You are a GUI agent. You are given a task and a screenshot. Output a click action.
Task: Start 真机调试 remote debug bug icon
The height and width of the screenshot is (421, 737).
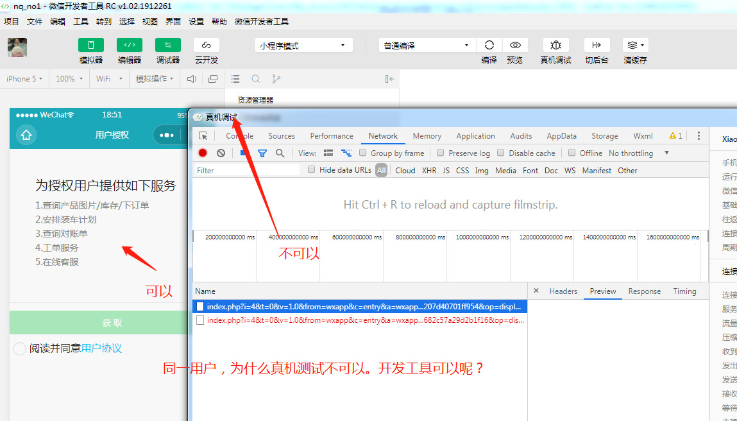pos(556,45)
